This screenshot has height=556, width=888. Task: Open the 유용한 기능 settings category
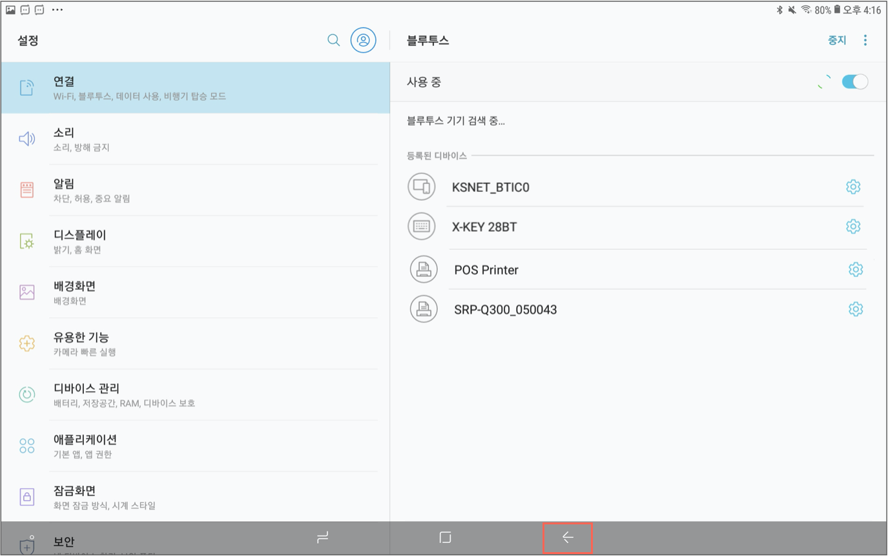(196, 343)
